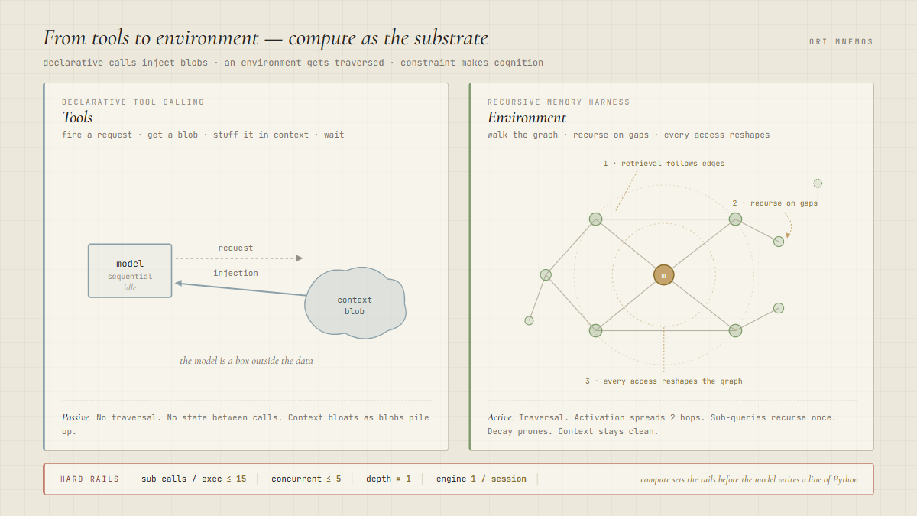Switch to the Tools panel header

pos(77,118)
